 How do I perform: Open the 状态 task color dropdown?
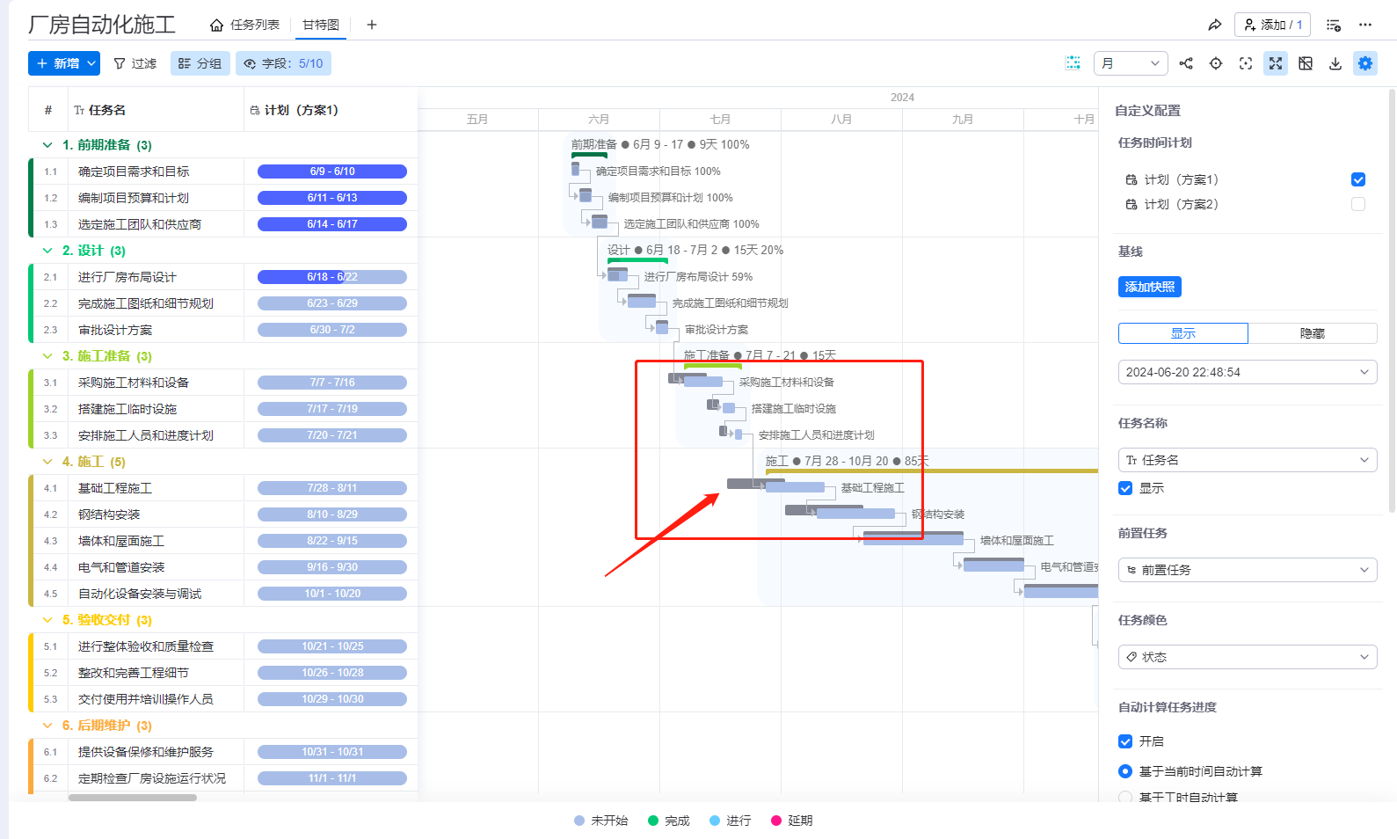click(x=1248, y=657)
